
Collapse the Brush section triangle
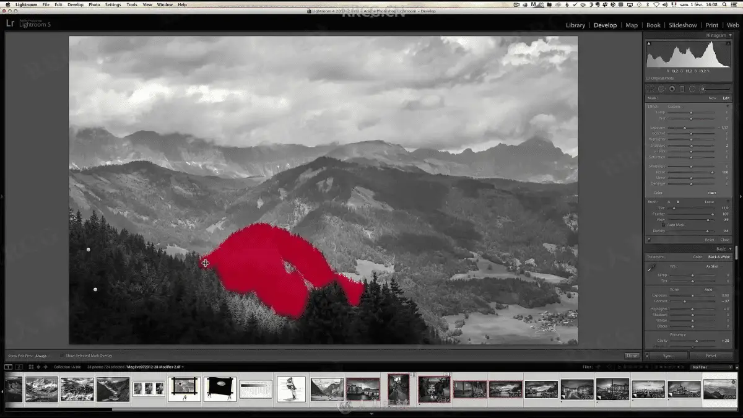pos(728,202)
